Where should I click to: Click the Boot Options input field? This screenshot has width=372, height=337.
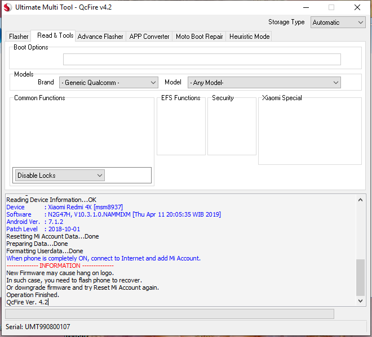[202, 60]
